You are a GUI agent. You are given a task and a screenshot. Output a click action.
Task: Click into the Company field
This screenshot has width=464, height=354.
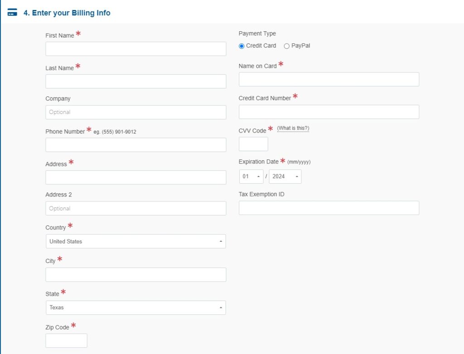pos(136,112)
